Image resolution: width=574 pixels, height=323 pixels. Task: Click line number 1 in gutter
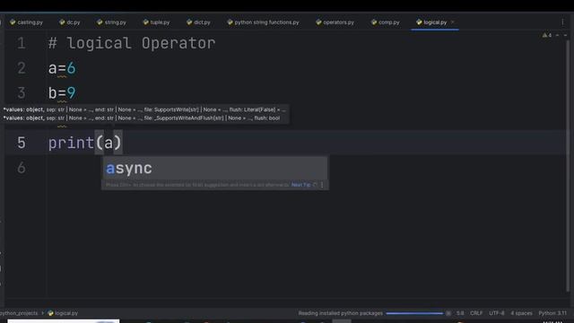22,43
